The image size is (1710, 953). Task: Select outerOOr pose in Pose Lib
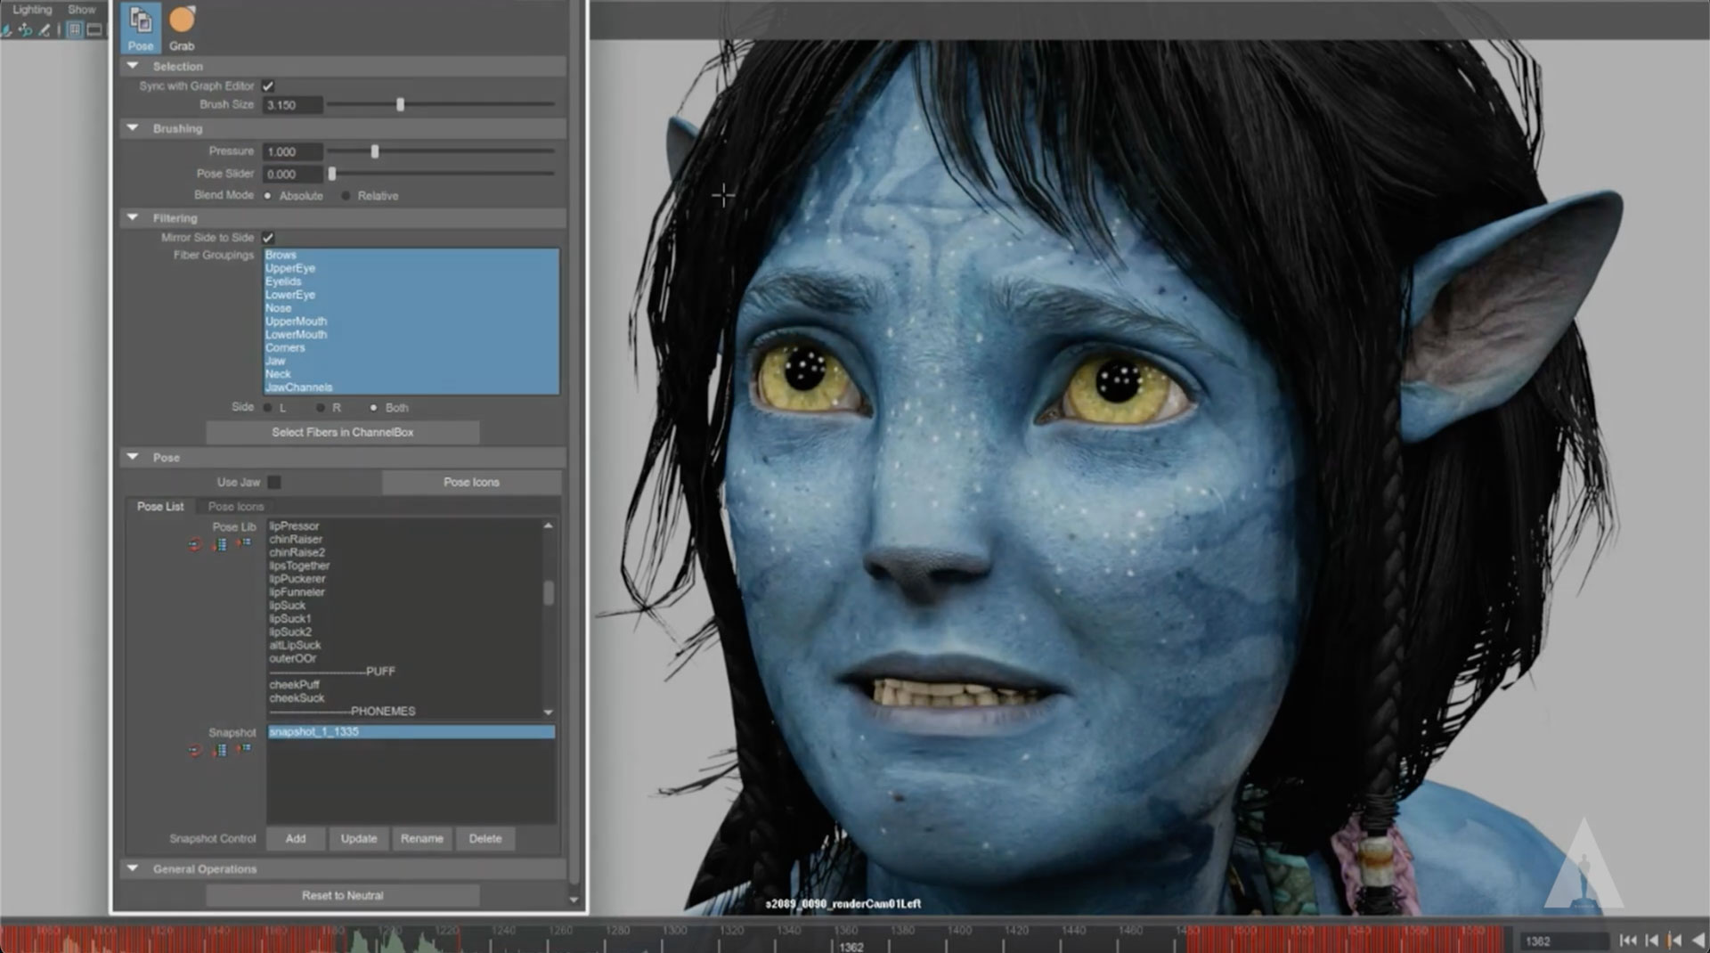404,658
